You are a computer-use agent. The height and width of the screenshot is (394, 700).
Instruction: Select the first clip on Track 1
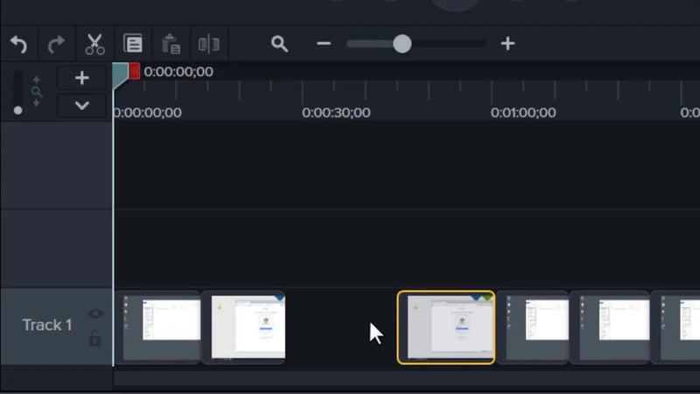(158, 327)
